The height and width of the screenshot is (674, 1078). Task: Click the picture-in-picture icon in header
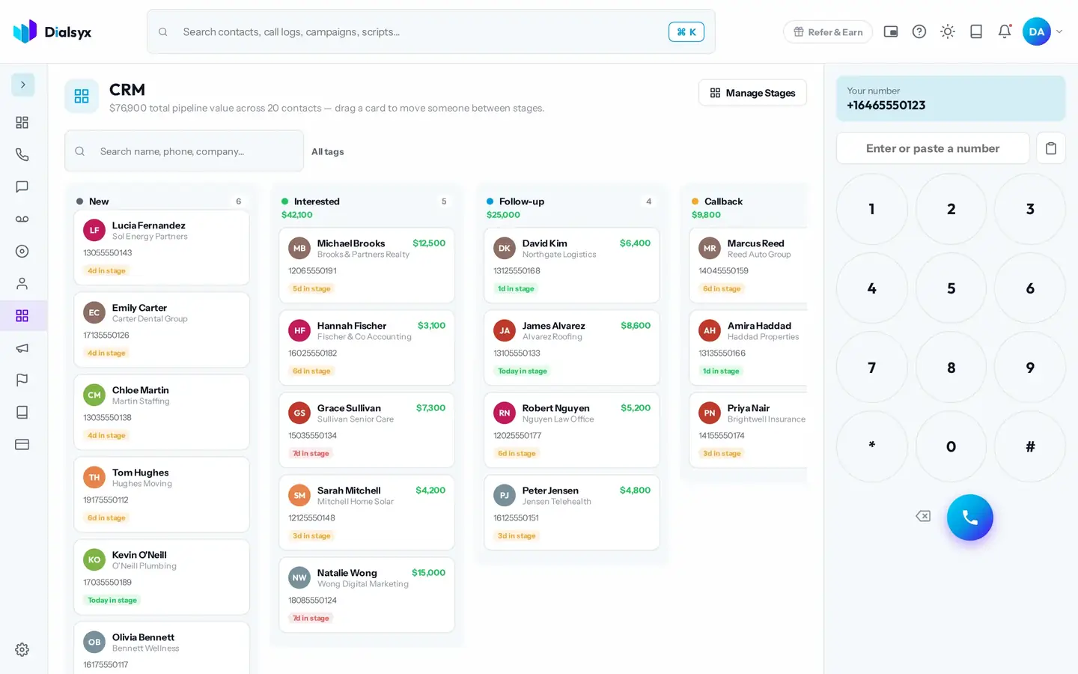(891, 31)
